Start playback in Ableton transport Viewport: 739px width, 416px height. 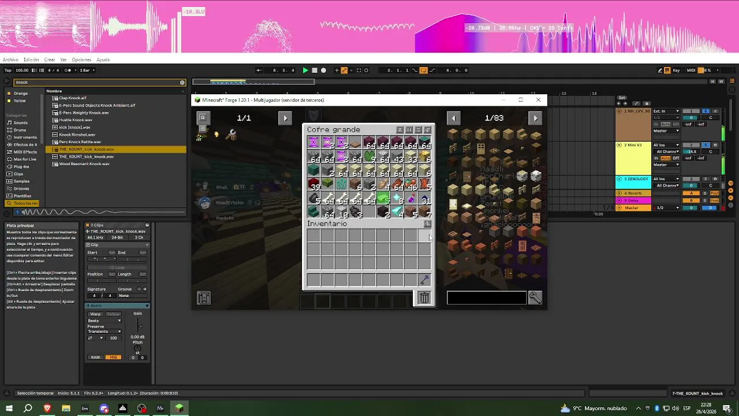(305, 70)
